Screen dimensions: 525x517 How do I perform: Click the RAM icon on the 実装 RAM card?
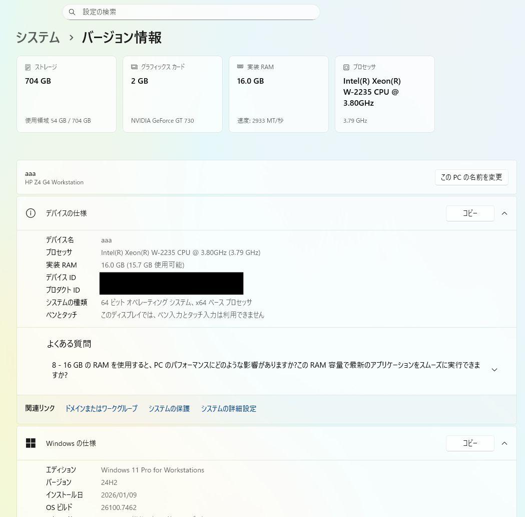point(239,67)
